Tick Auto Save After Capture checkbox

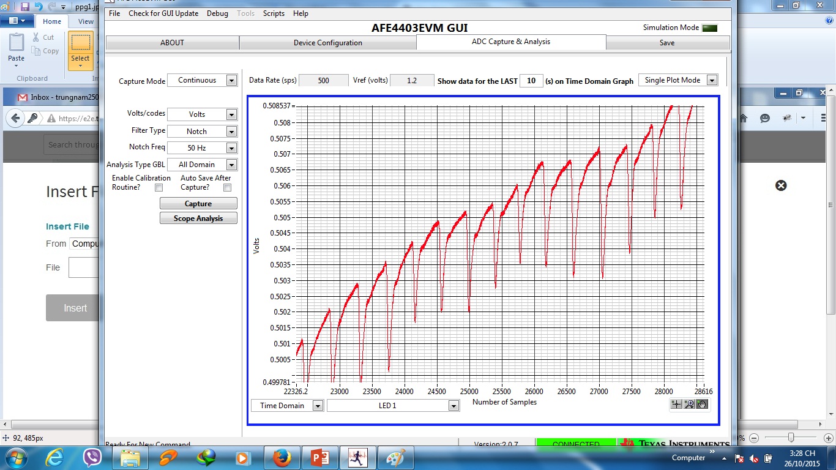(x=227, y=188)
